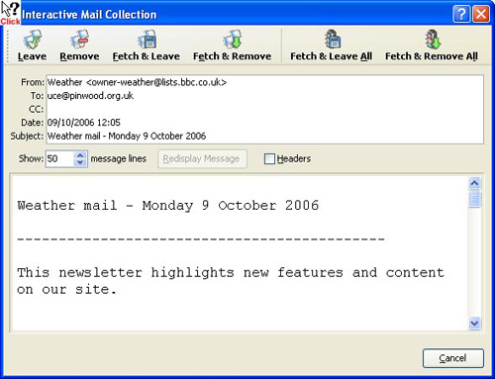Click the message scrollbar thumb
The image size is (495, 379).
[x=474, y=199]
